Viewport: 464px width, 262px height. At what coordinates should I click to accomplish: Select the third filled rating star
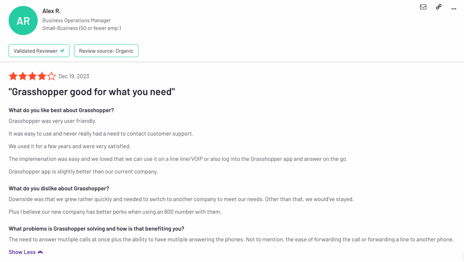(32, 76)
